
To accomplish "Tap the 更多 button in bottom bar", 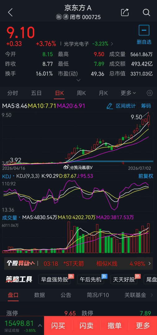I will tap(143, 326).
